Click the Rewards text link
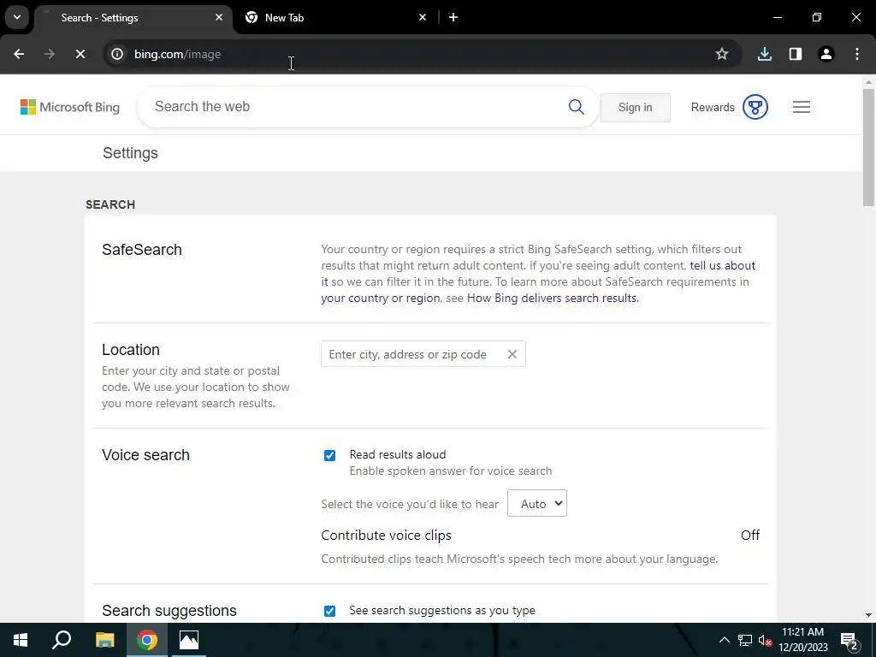 point(713,107)
